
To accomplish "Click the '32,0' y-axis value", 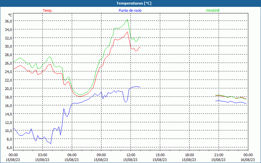I will point(8,38).
